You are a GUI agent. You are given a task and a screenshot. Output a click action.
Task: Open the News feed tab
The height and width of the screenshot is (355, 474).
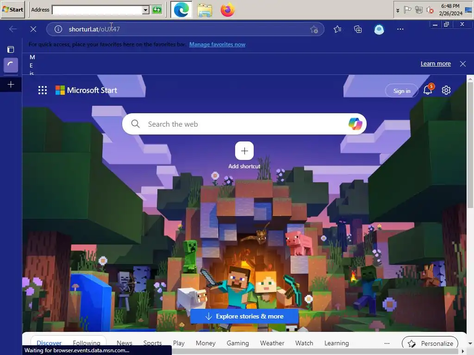click(x=125, y=343)
